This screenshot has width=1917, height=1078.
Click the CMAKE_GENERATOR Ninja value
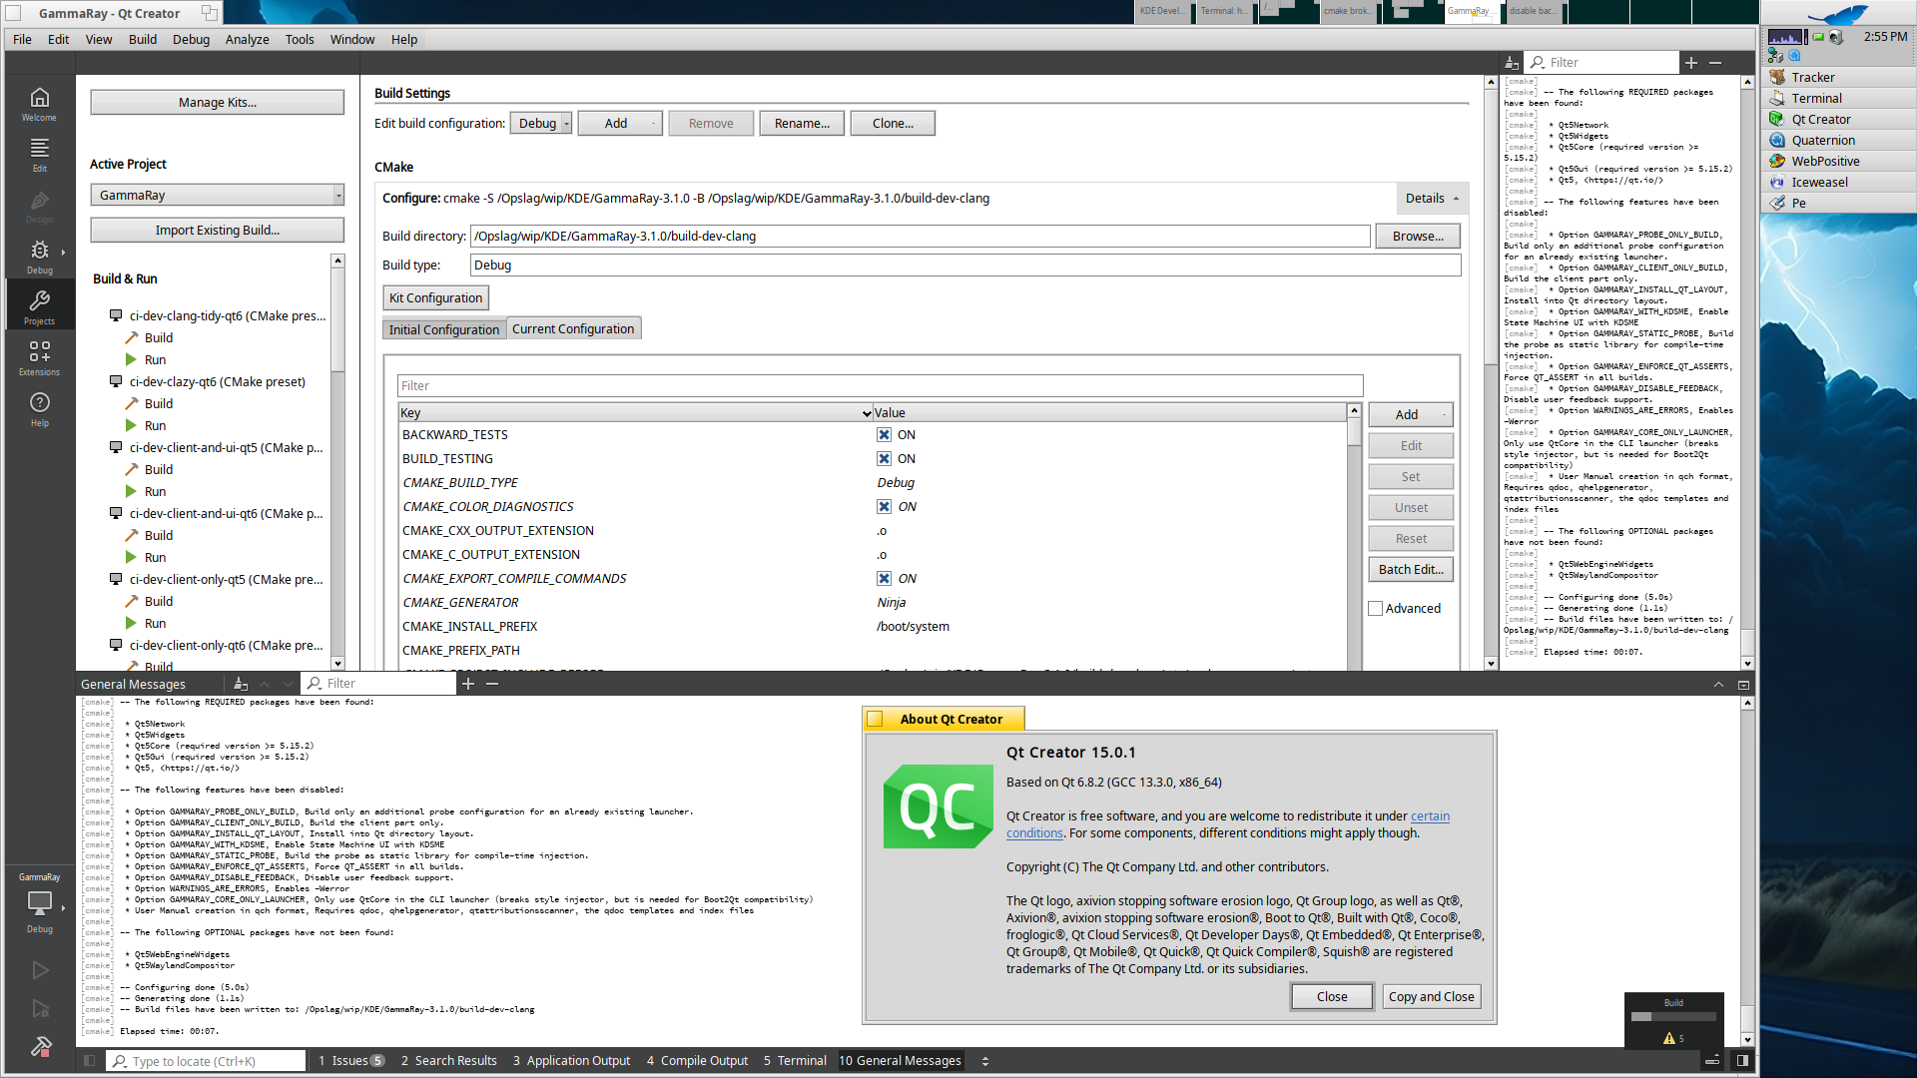point(891,603)
